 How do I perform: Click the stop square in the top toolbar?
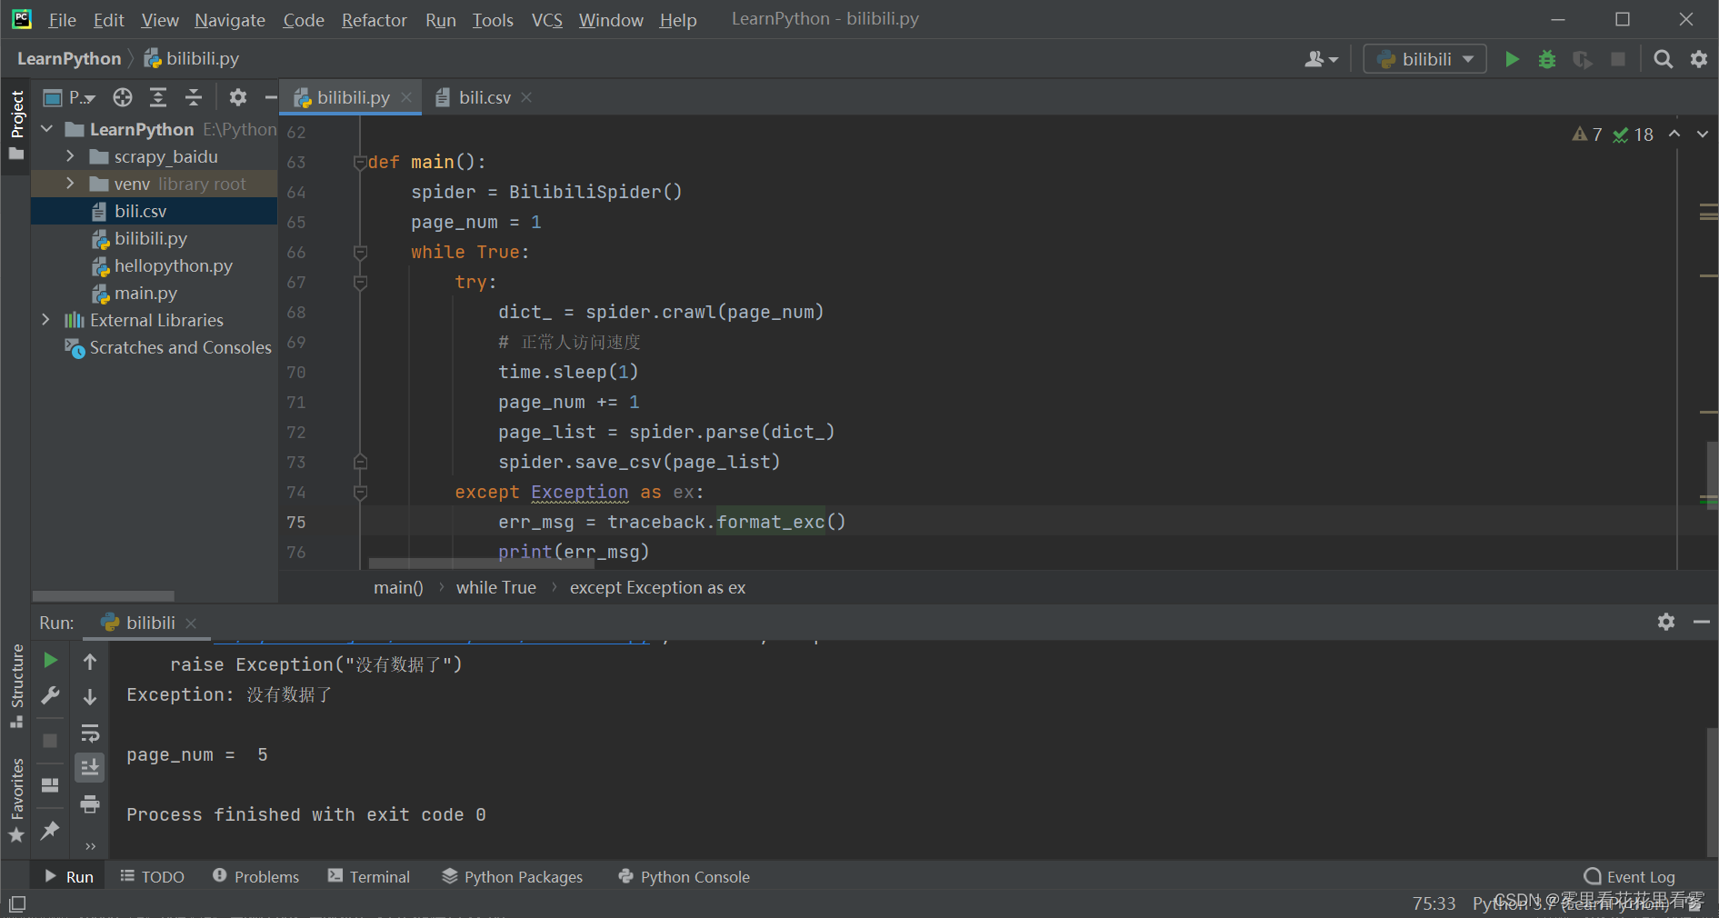[x=1618, y=59]
